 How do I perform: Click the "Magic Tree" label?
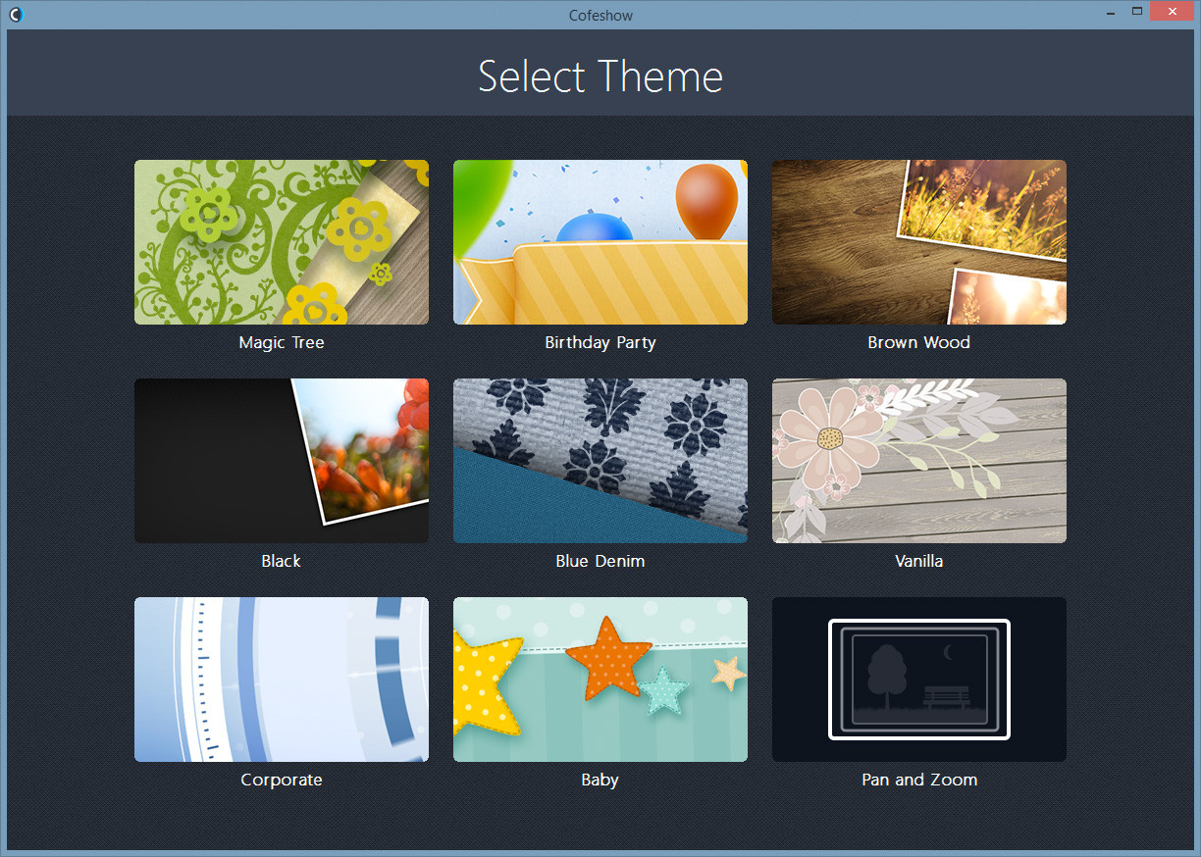[x=282, y=343]
